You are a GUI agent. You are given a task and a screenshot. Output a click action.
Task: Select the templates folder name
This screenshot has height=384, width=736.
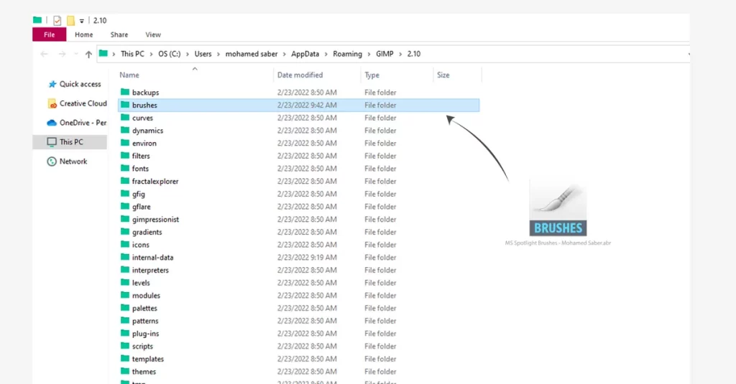[148, 359]
